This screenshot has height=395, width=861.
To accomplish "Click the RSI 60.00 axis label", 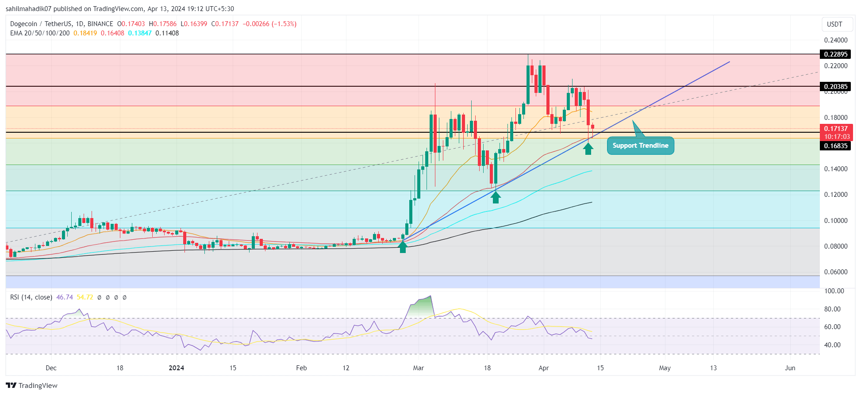I will pos(832,327).
